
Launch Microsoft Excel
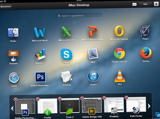[66, 32]
